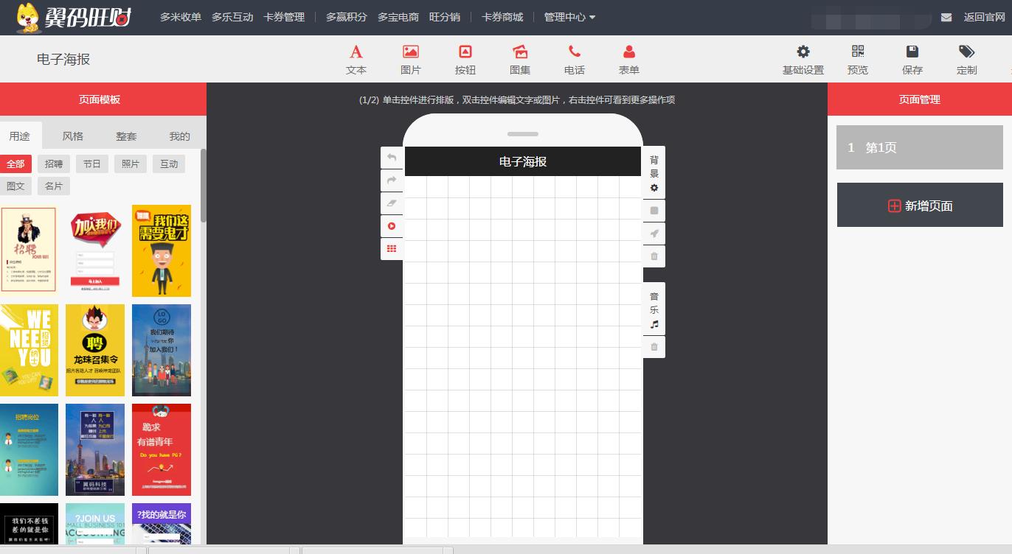Add a page with 新增页面
The width and height of the screenshot is (1012, 554).
pyautogui.click(x=920, y=205)
